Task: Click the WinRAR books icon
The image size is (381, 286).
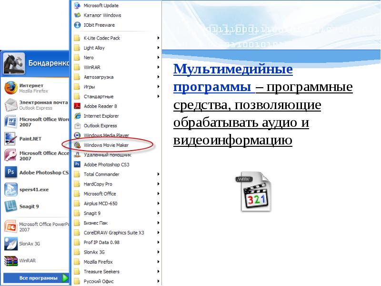Action: pyautogui.click(x=10, y=261)
